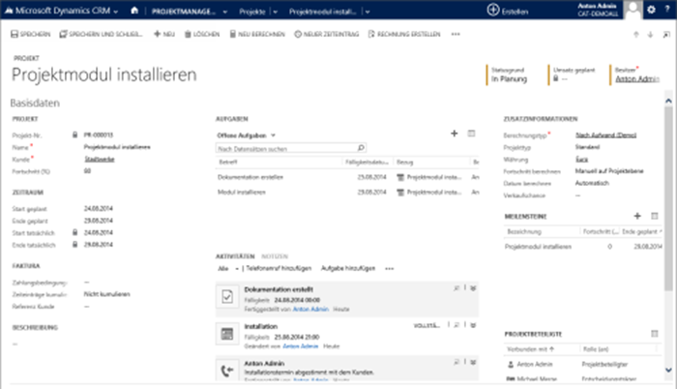The image size is (677, 389).
Task: Click the task icon of Dokumentation erstellt
Action: coord(226,298)
